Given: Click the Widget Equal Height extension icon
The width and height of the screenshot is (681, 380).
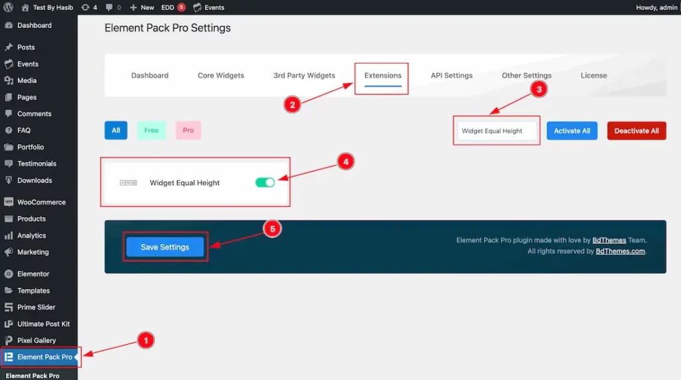Looking at the screenshot, I should [128, 183].
